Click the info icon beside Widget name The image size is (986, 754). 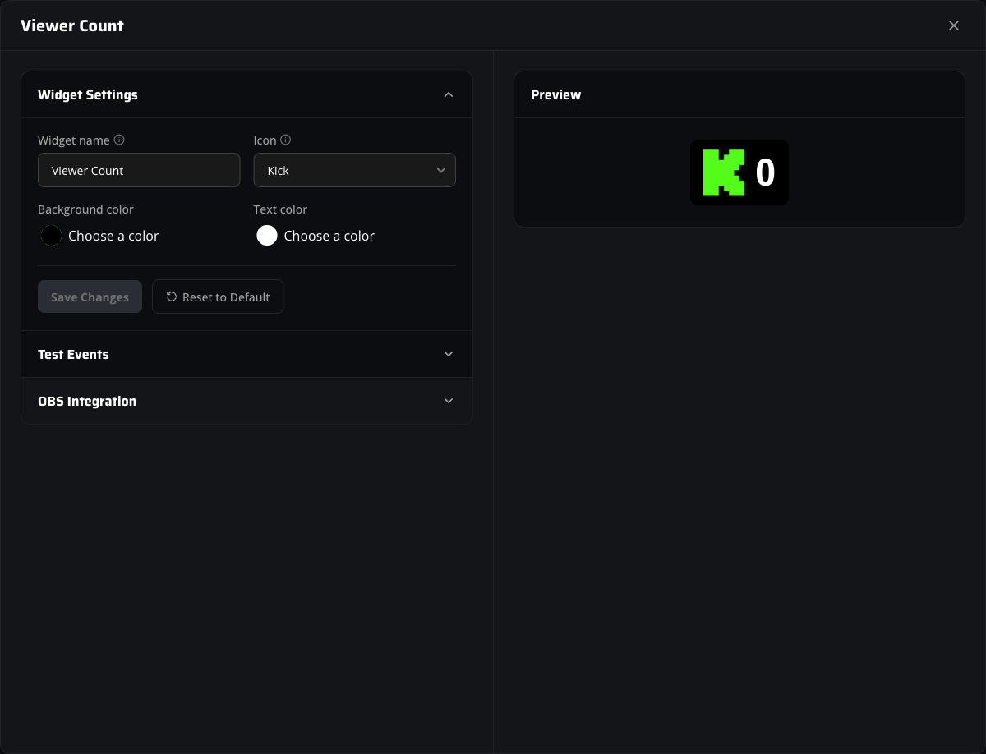click(119, 140)
